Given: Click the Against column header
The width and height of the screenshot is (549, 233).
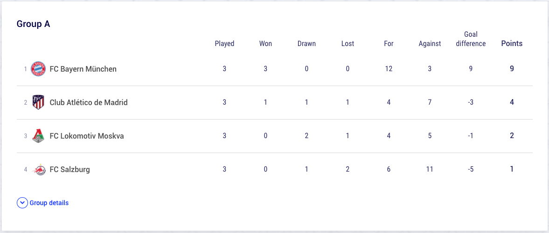Looking at the screenshot, I should (x=430, y=44).
